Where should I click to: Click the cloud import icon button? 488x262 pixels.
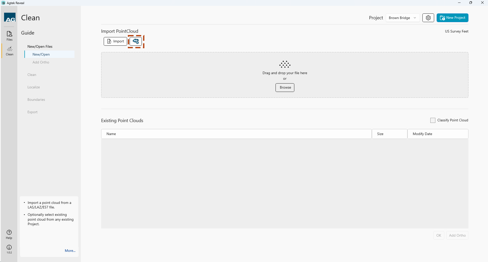click(x=136, y=41)
